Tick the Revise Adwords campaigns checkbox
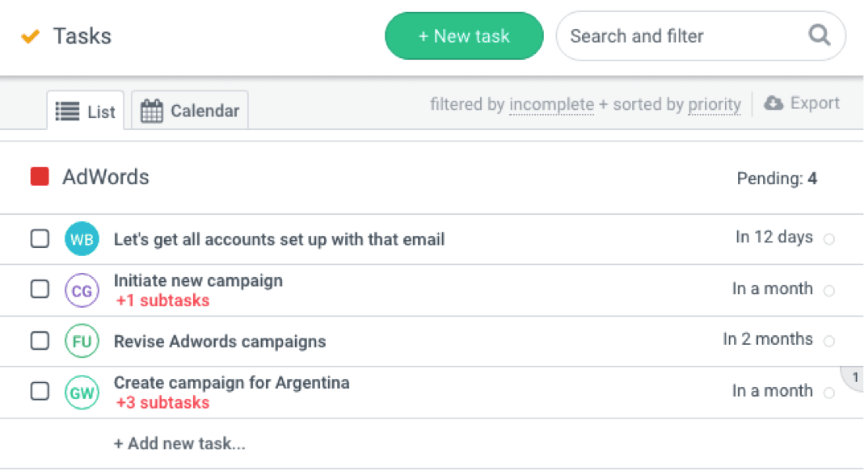This screenshot has height=475, width=864. 40,341
